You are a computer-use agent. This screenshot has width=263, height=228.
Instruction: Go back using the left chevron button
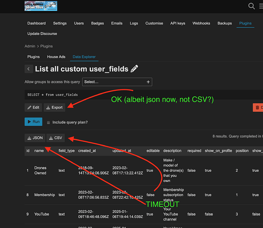[x=29, y=69]
